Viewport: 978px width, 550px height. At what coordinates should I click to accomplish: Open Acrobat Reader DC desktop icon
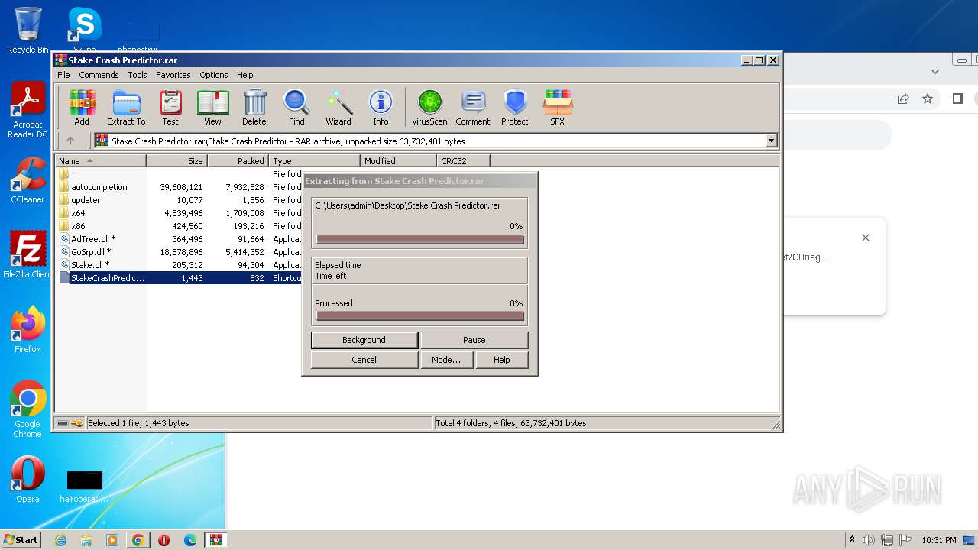point(28,111)
